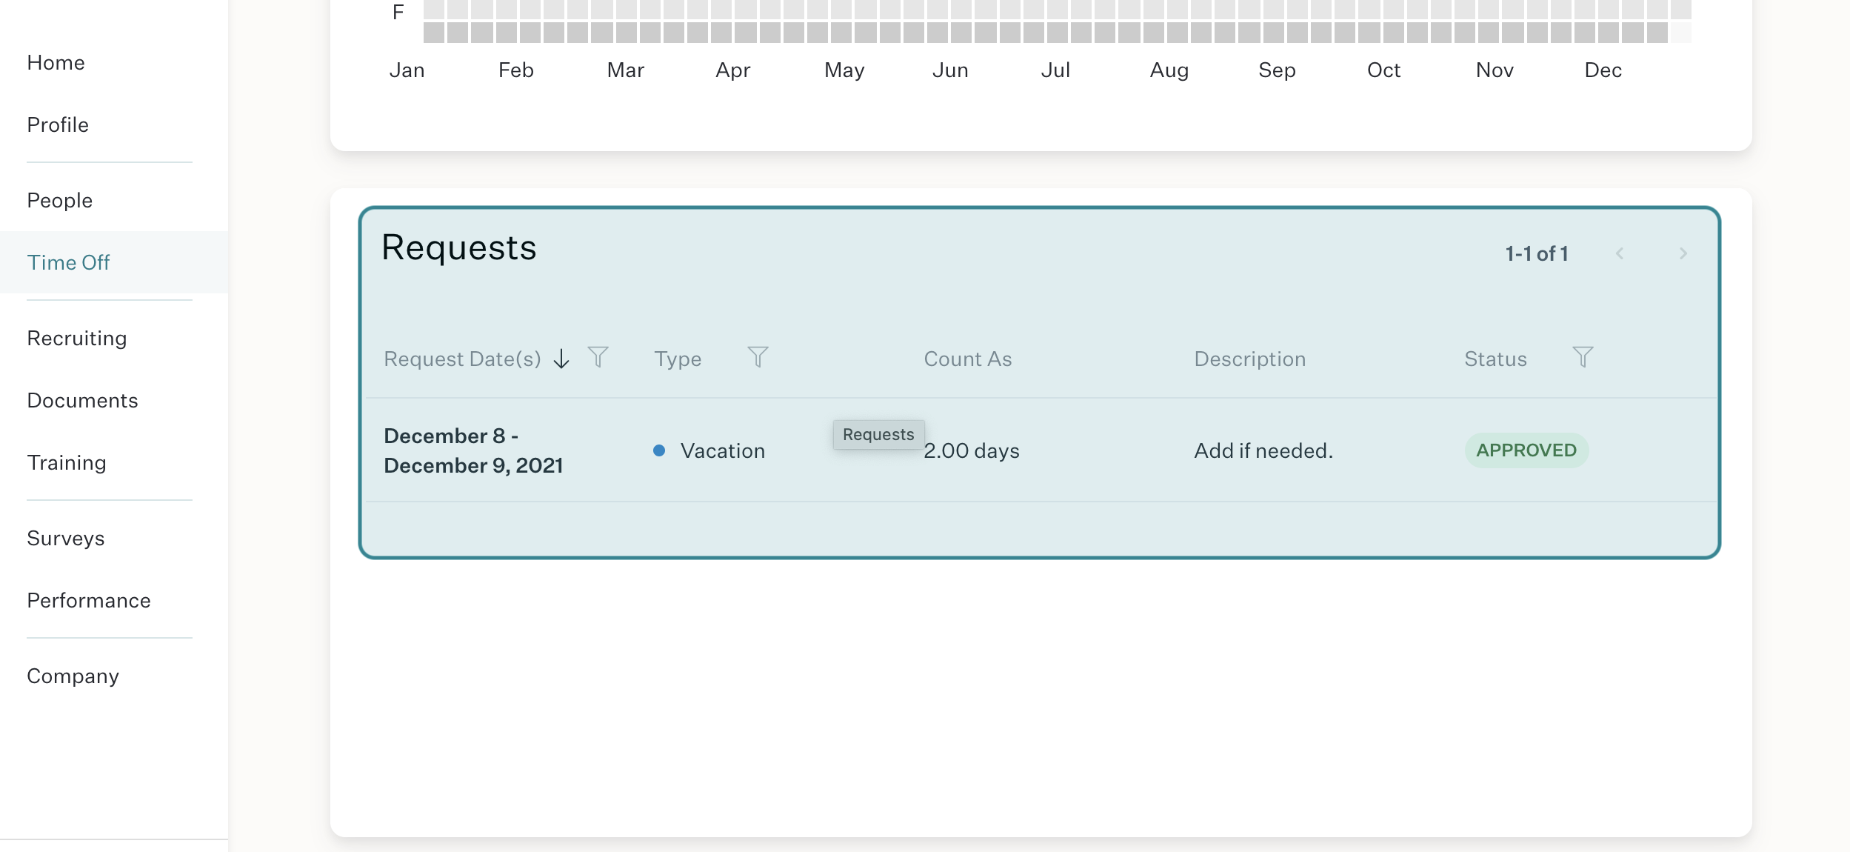Image resolution: width=1850 pixels, height=852 pixels.
Task: Navigate to Training in the sidebar
Action: tap(67, 463)
